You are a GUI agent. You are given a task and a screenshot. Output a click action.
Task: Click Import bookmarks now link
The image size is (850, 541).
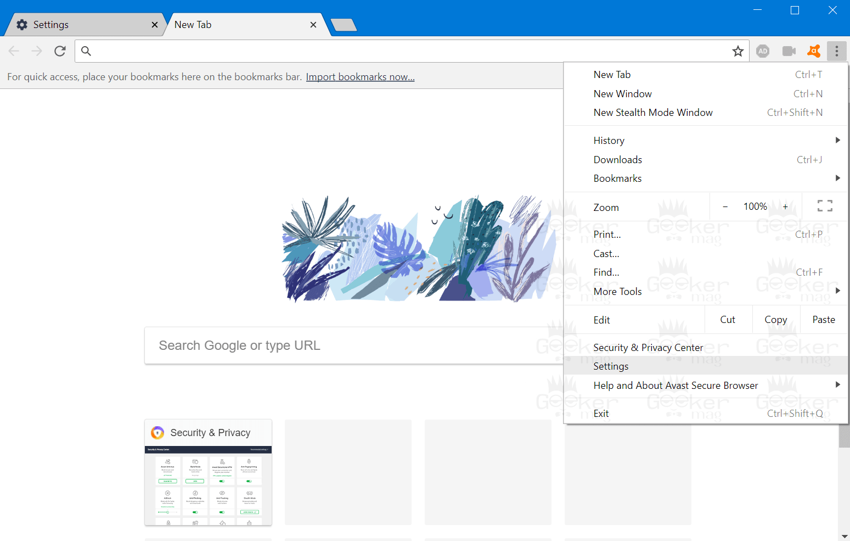pyautogui.click(x=360, y=77)
